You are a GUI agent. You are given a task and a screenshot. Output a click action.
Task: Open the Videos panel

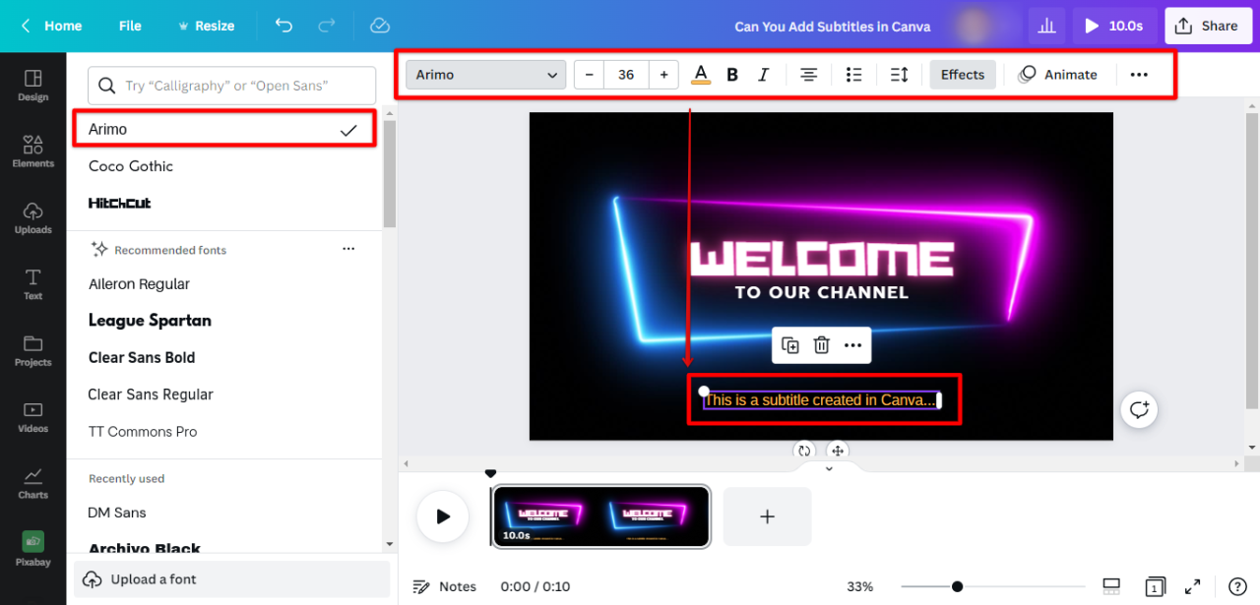[32, 415]
